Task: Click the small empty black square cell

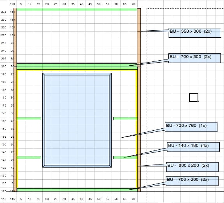Action: pos(194,98)
